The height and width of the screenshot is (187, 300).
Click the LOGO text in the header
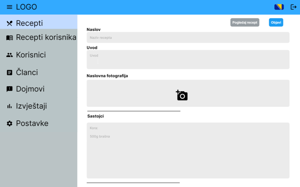click(x=27, y=7)
